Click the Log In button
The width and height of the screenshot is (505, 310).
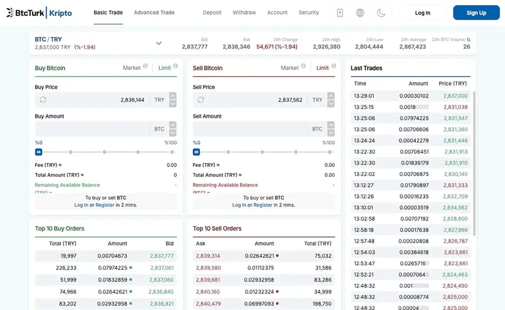pyautogui.click(x=422, y=13)
